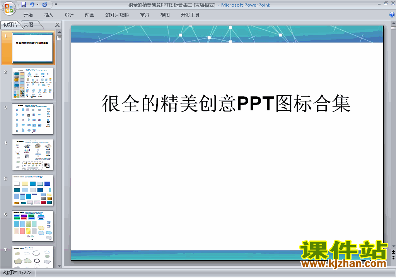
Task: Minimize the PowerPoint window
Action: 379,4
